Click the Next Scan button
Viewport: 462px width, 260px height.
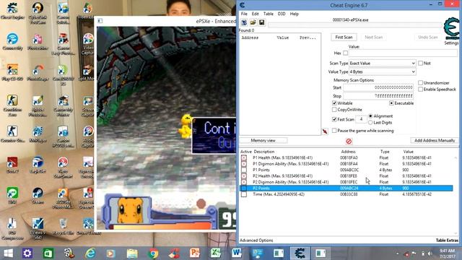coord(374,37)
